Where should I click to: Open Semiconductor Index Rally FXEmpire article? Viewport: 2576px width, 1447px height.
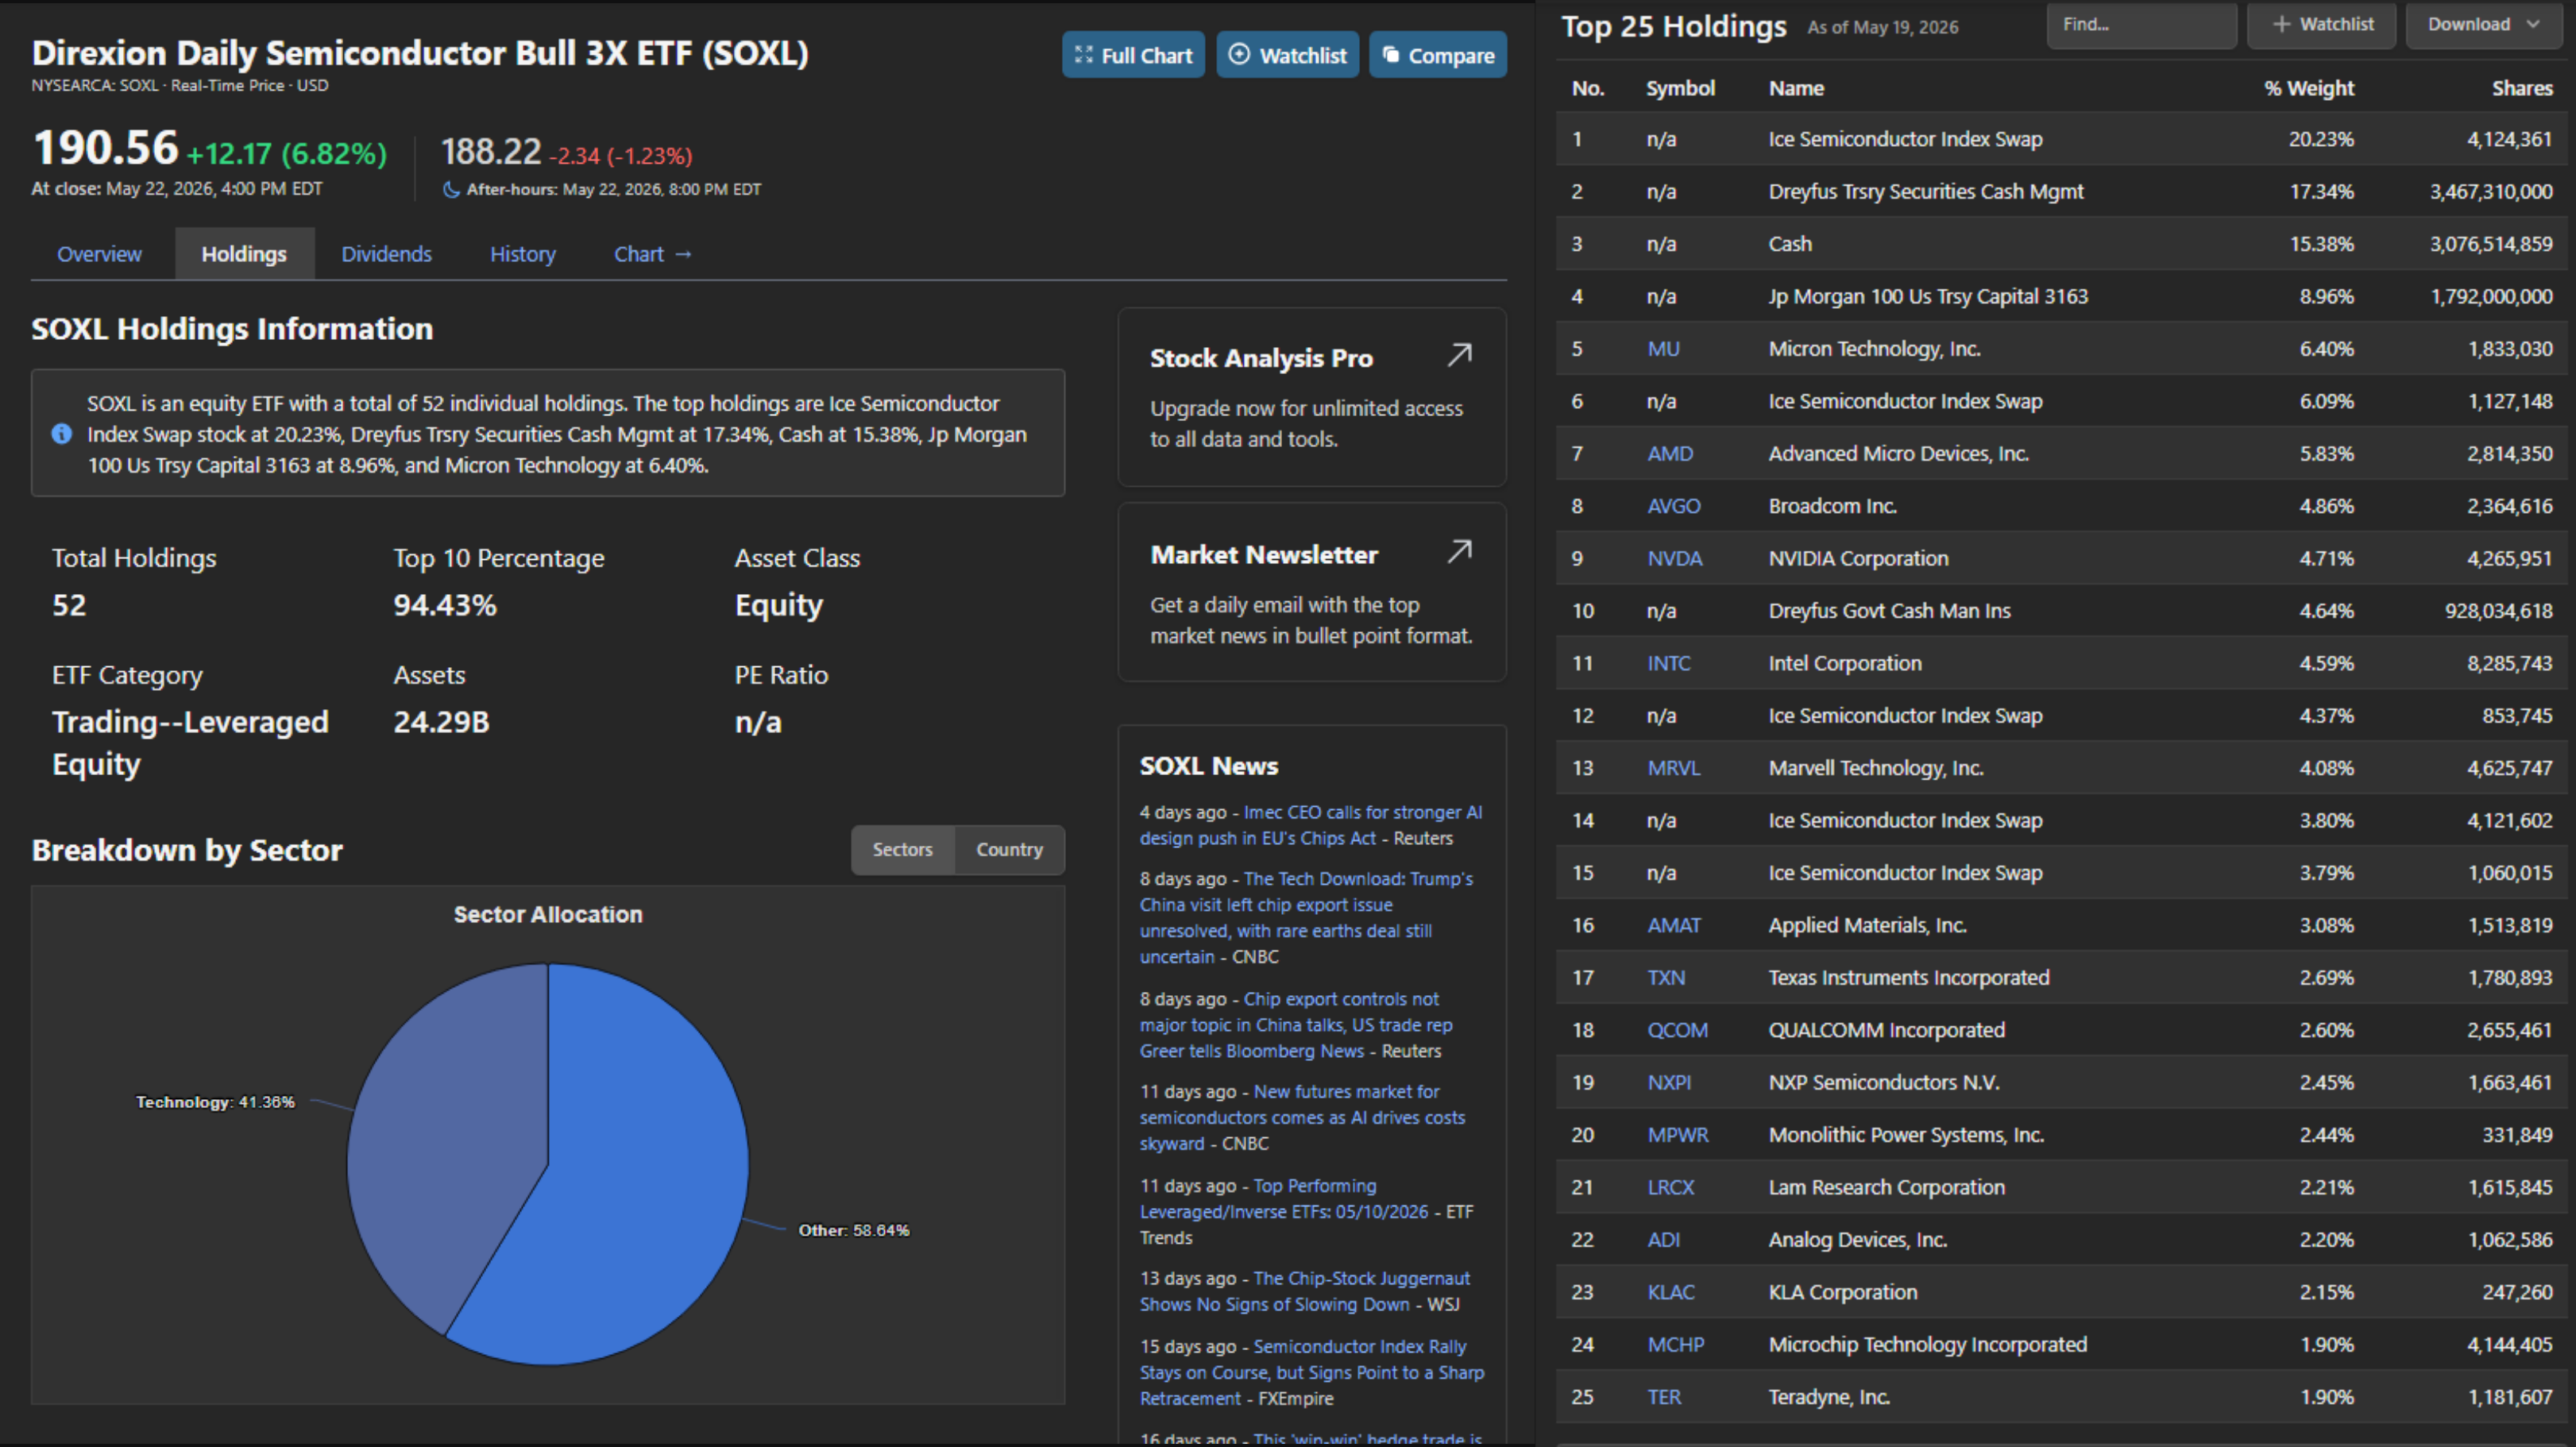1312,1373
